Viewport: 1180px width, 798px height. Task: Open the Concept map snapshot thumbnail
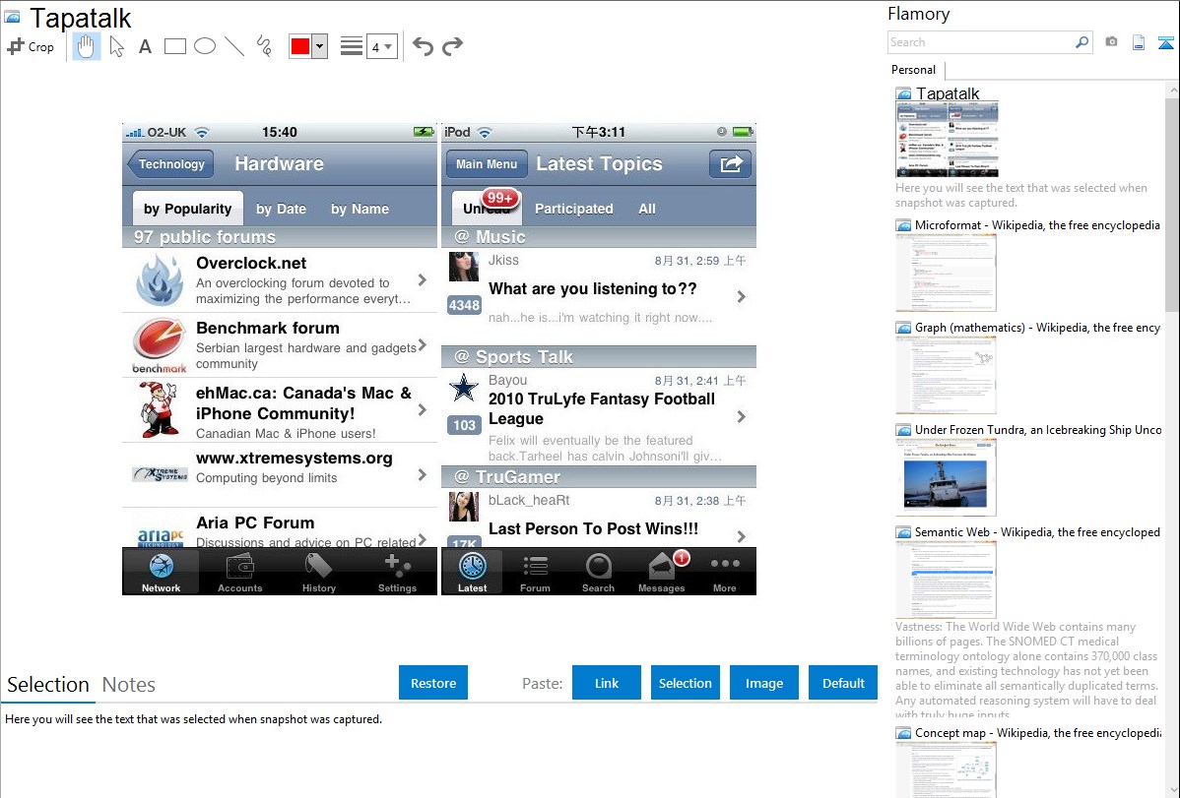(946, 769)
